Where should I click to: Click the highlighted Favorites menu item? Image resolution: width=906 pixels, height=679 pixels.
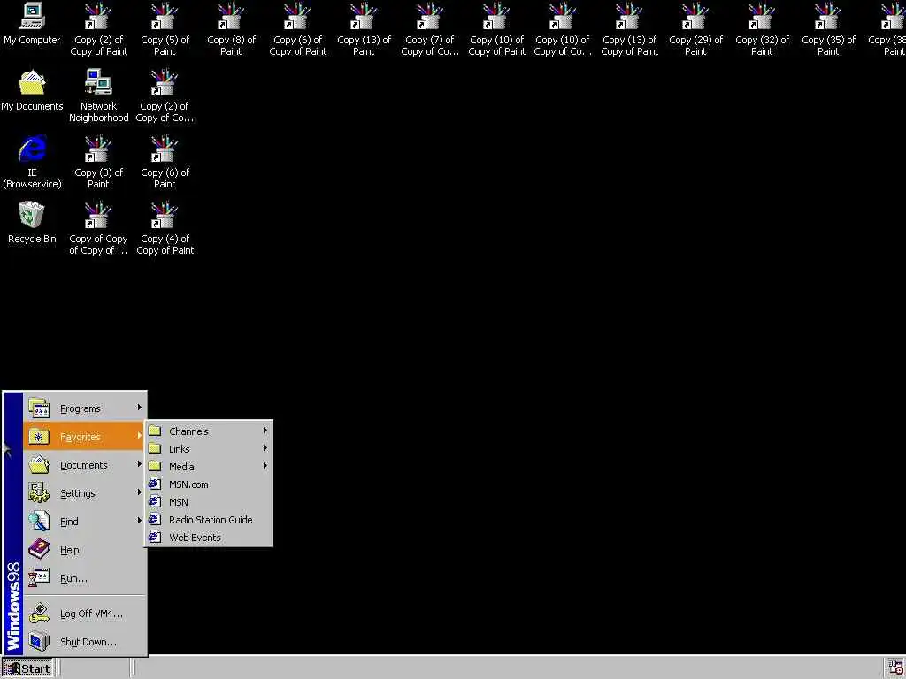coord(84,437)
